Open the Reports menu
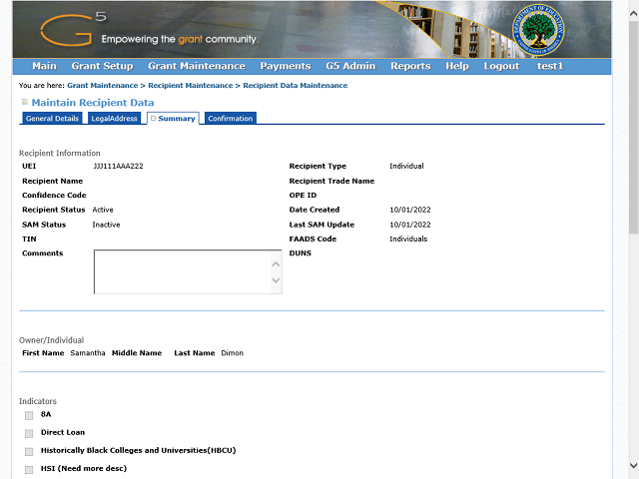This screenshot has height=479, width=639. pos(410,66)
